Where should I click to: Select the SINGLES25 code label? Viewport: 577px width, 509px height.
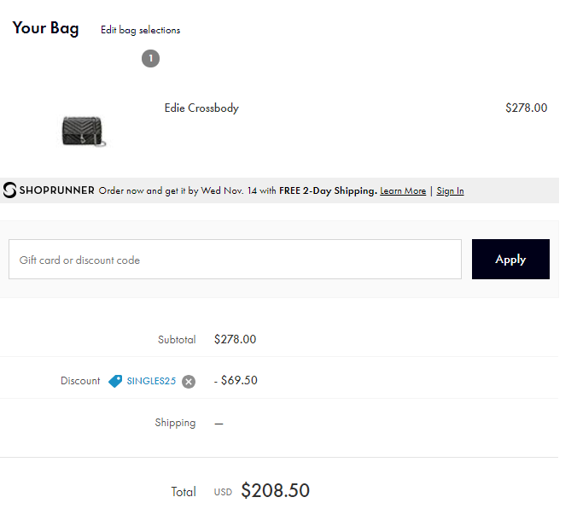click(151, 381)
